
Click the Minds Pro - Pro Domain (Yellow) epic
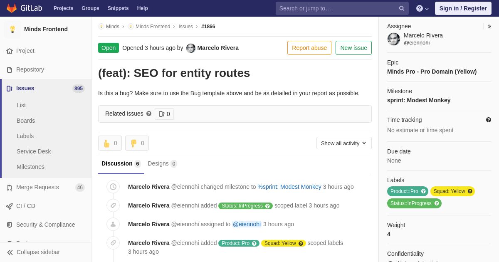tap(432, 72)
